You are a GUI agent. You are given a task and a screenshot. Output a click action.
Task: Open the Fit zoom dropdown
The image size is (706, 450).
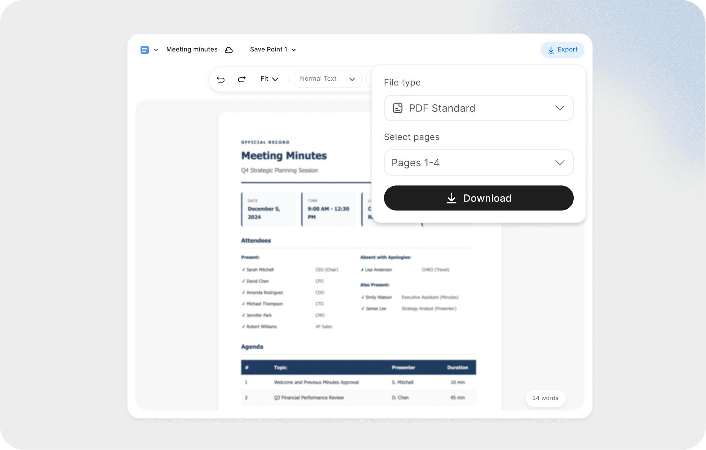tap(270, 79)
